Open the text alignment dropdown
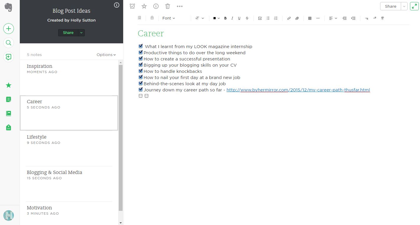 coord(333,18)
